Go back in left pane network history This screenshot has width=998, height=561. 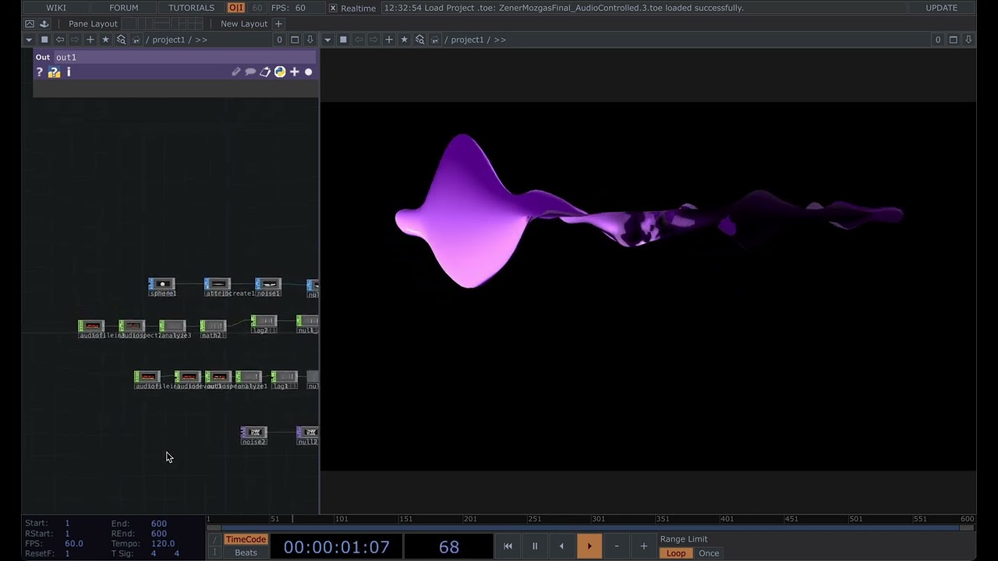(x=60, y=40)
